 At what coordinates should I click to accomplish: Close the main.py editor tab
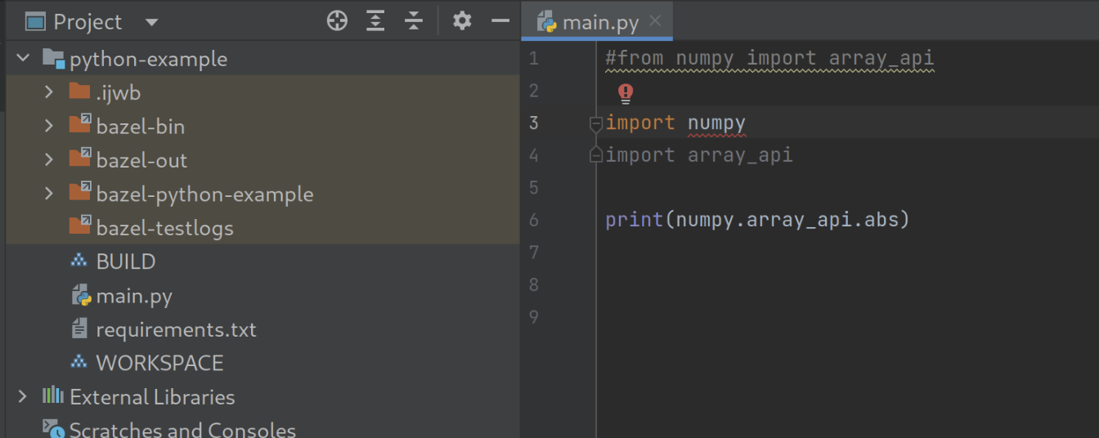[x=655, y=20]
